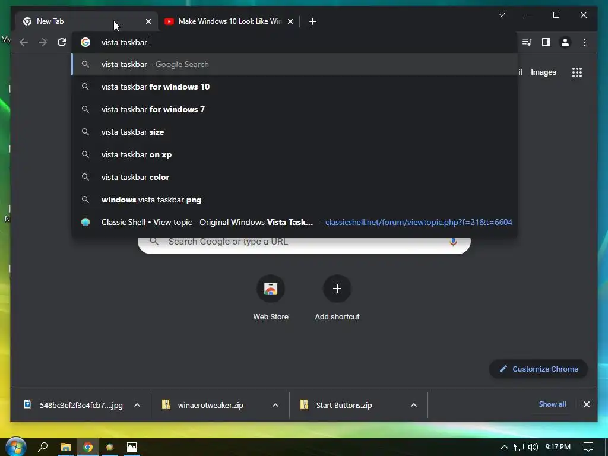Open the Google apps grid icon
Image resolution: width=608 pixels, height=456 pixels.
pyautogui.click(x=577, y=72)
